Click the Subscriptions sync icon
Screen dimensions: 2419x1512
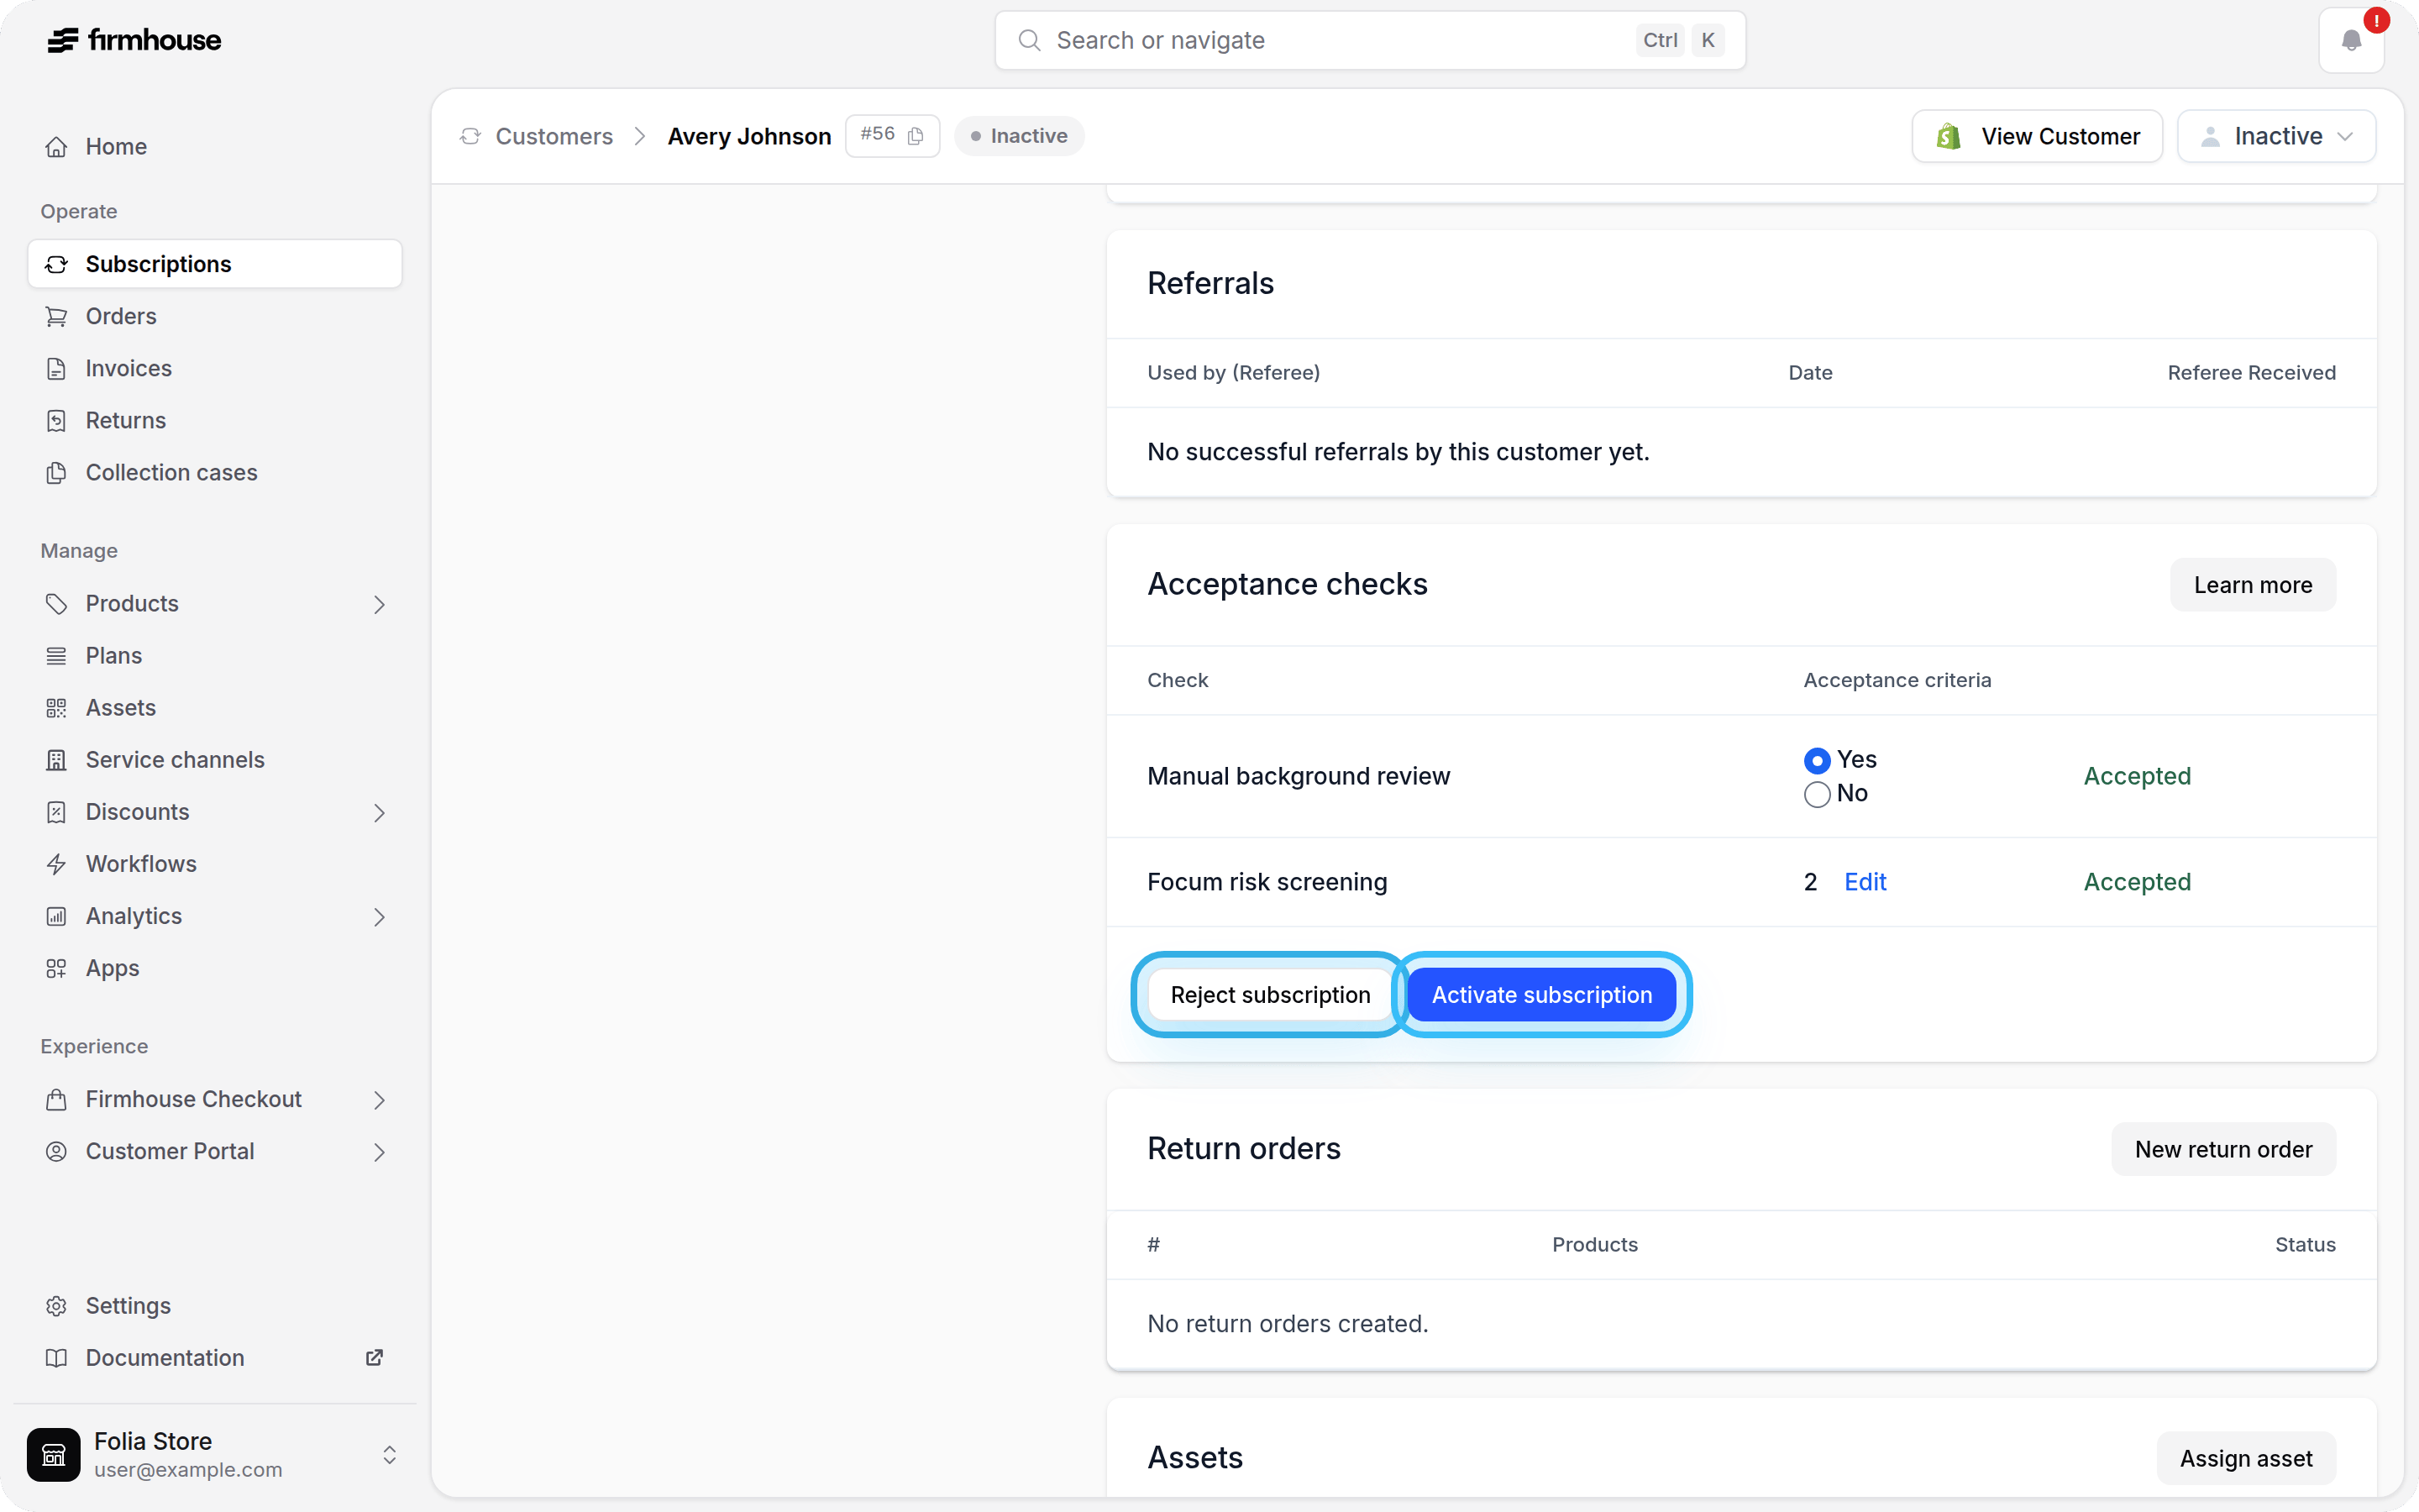coord(56,264)
